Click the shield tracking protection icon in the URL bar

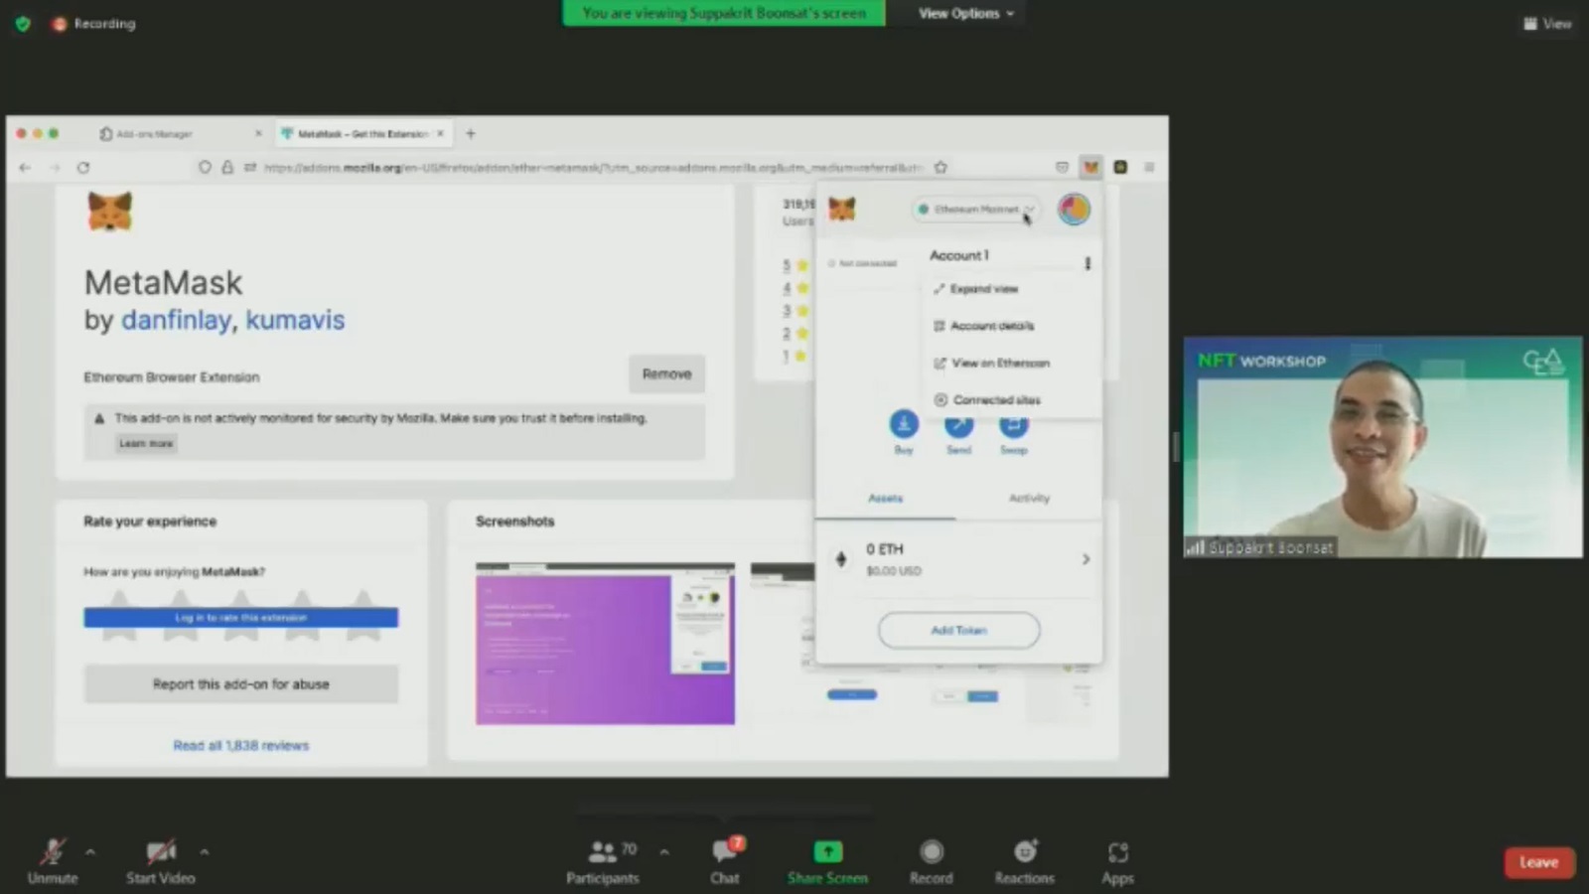205,167
